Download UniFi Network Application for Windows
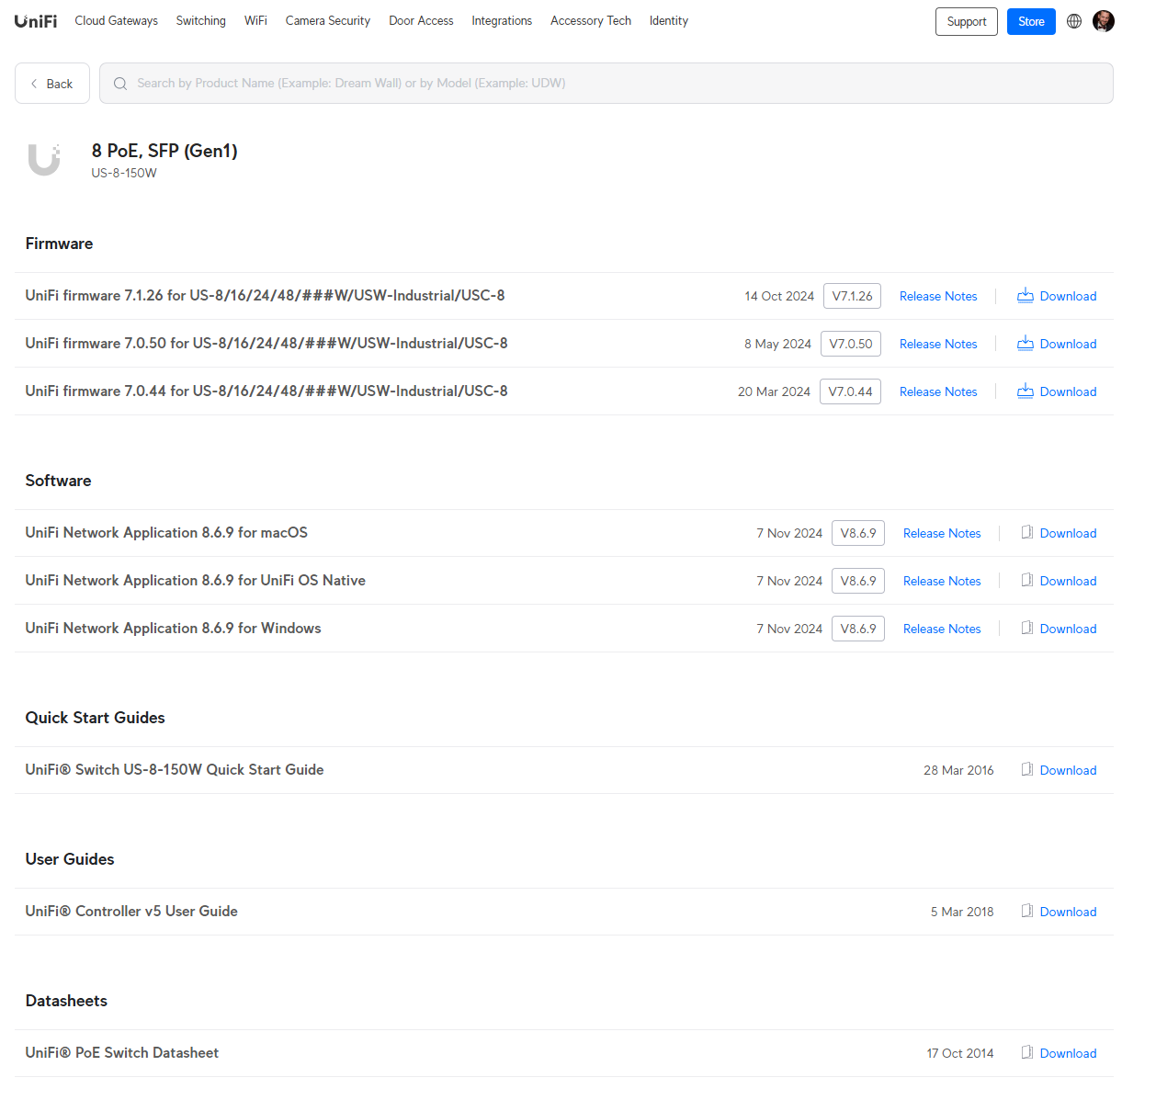This screenshot has height=1100, width=1156. [1067, 629]
